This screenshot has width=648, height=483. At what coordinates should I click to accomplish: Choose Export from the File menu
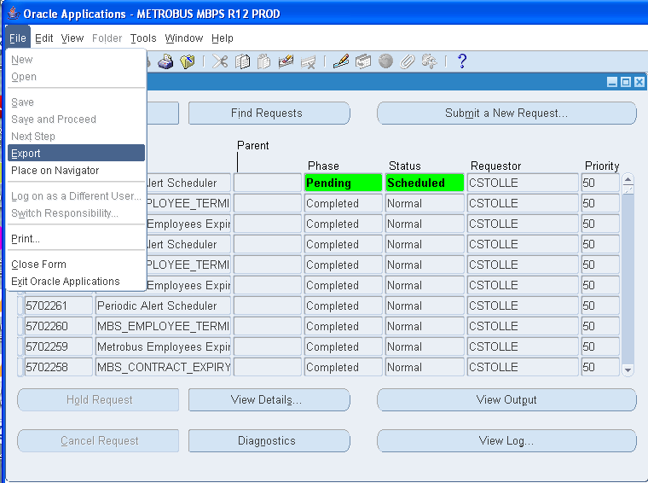click(x=76, y=153)
